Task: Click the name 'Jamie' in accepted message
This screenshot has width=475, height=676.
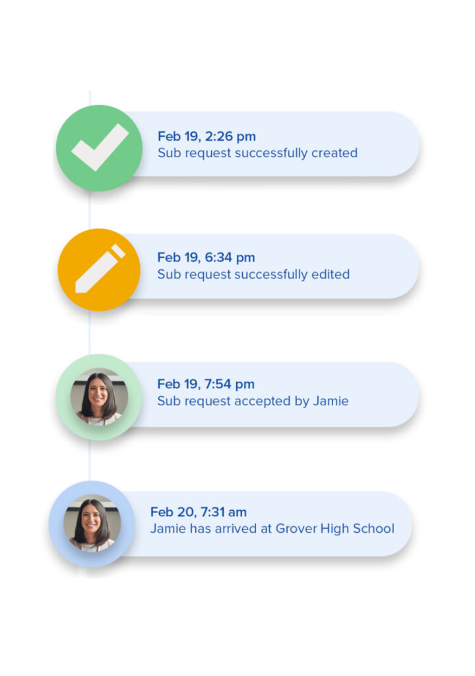Action: (x=331, y=401)
